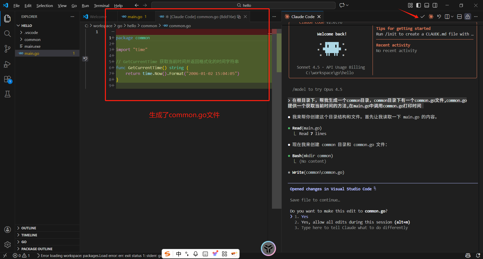The image size is (483, 259).
Task: Click the Copilot chat icon in title bar
Action: click(342, 5)
